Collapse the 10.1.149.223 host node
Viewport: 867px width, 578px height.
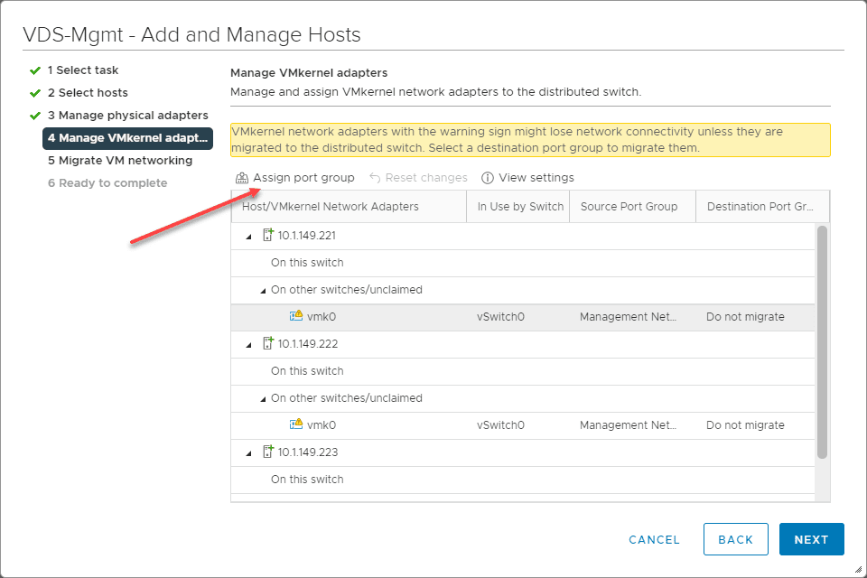[x=248, y=452]
